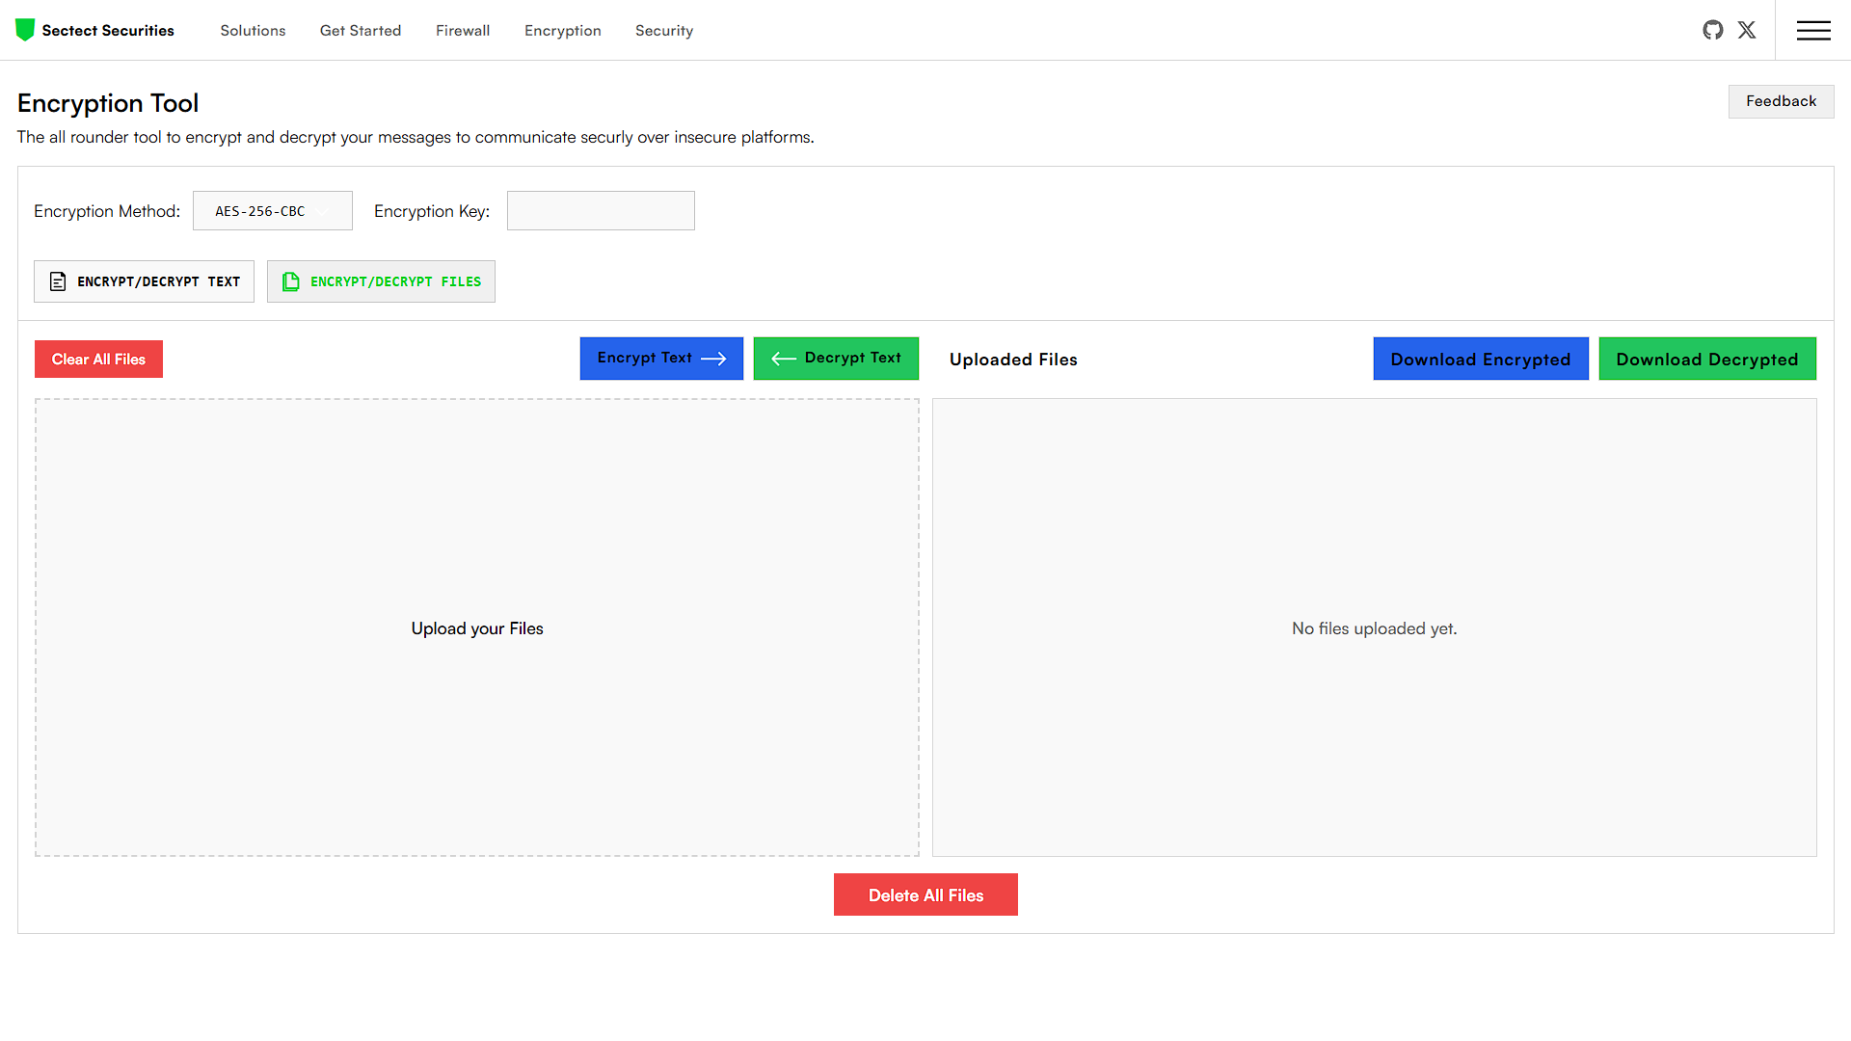The width and height of the screenshot is (1851, 1041).
Task: Click the Sectect Securities brand name
Action: point(108,31)
